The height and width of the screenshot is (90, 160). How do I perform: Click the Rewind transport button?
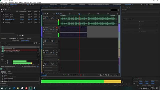click(73, 75)
